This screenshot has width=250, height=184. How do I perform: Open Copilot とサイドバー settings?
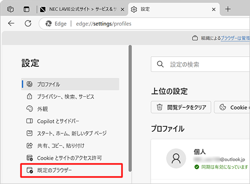tap(70, 121)
